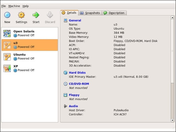Click 'Not mounted' under CD/DVD-ROM
The image size is (176, 132).
[x=78, y=88]
